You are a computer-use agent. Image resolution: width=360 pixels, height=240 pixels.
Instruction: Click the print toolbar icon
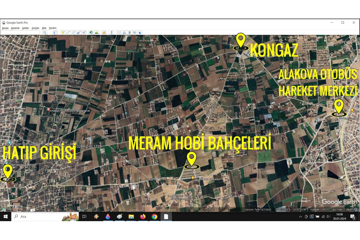[x=124, y=32]
